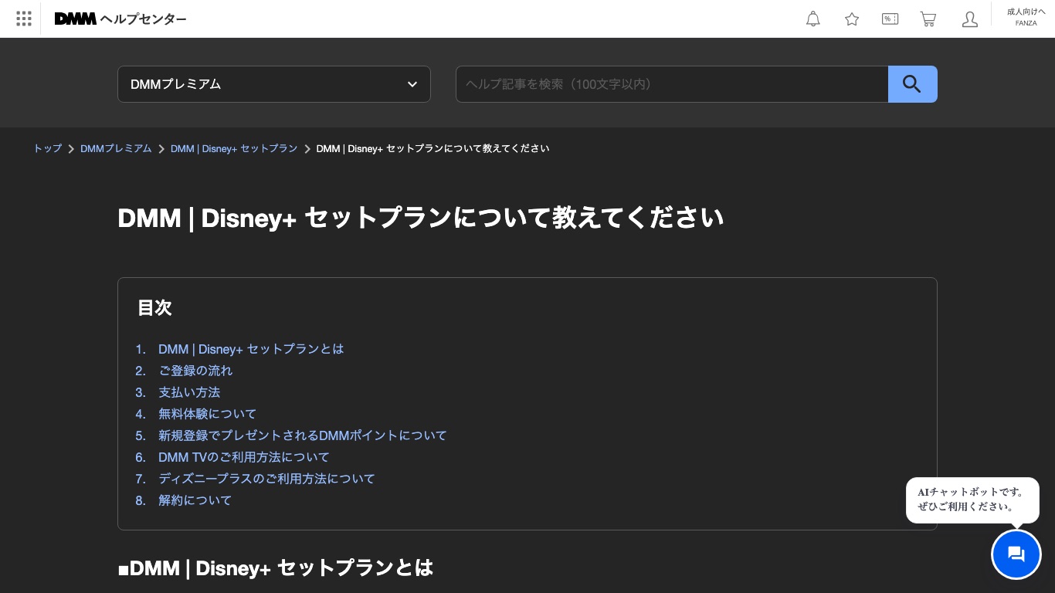Screen dimensions: 1055x593
Task: Open the services grid menu icon
Action: (24, 19)
